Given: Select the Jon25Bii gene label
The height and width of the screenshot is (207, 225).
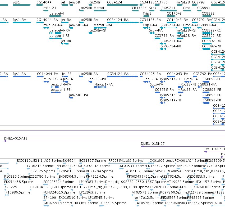Looking at the screenshot, I should tap(85, 8).
